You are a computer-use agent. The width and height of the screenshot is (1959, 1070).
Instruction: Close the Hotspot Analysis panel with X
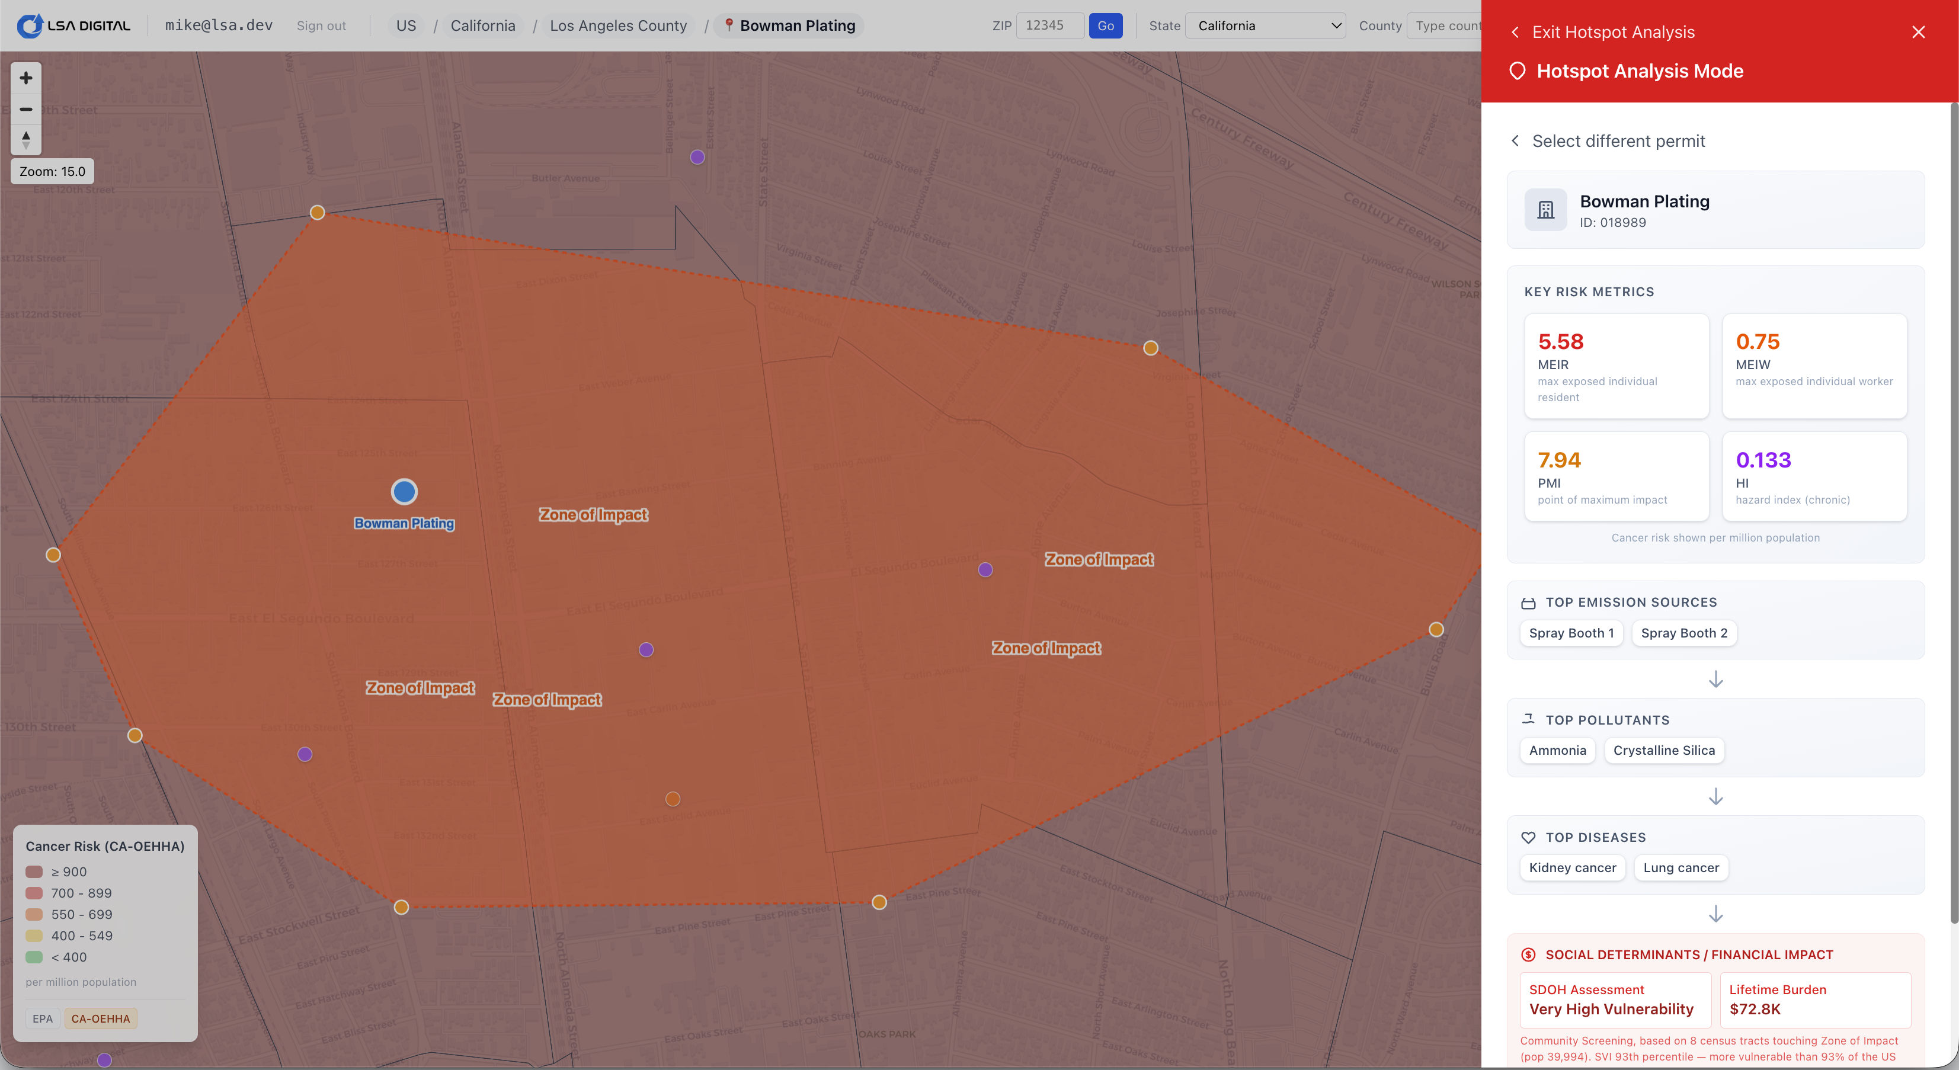click(x=1919, y=32)
